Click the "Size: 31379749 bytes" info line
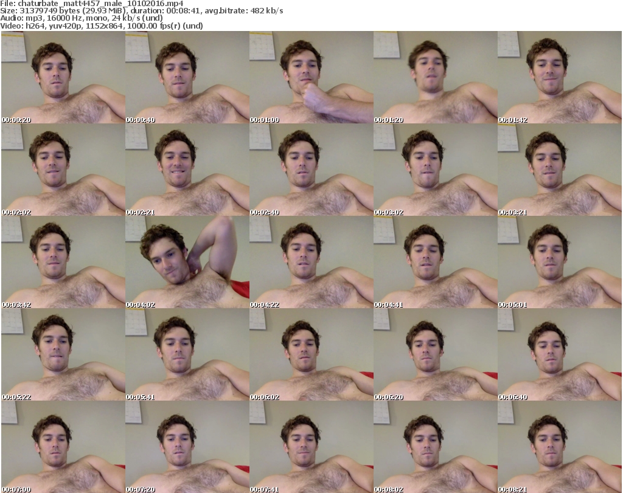The height and width of the screenshot is (493, 623). [141, 11]
